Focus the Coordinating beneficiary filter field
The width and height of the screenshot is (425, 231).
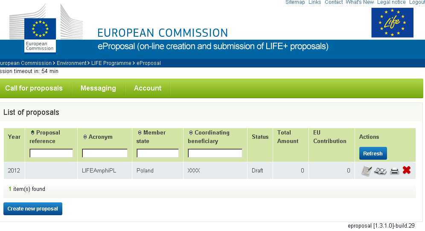click(215, 153)
